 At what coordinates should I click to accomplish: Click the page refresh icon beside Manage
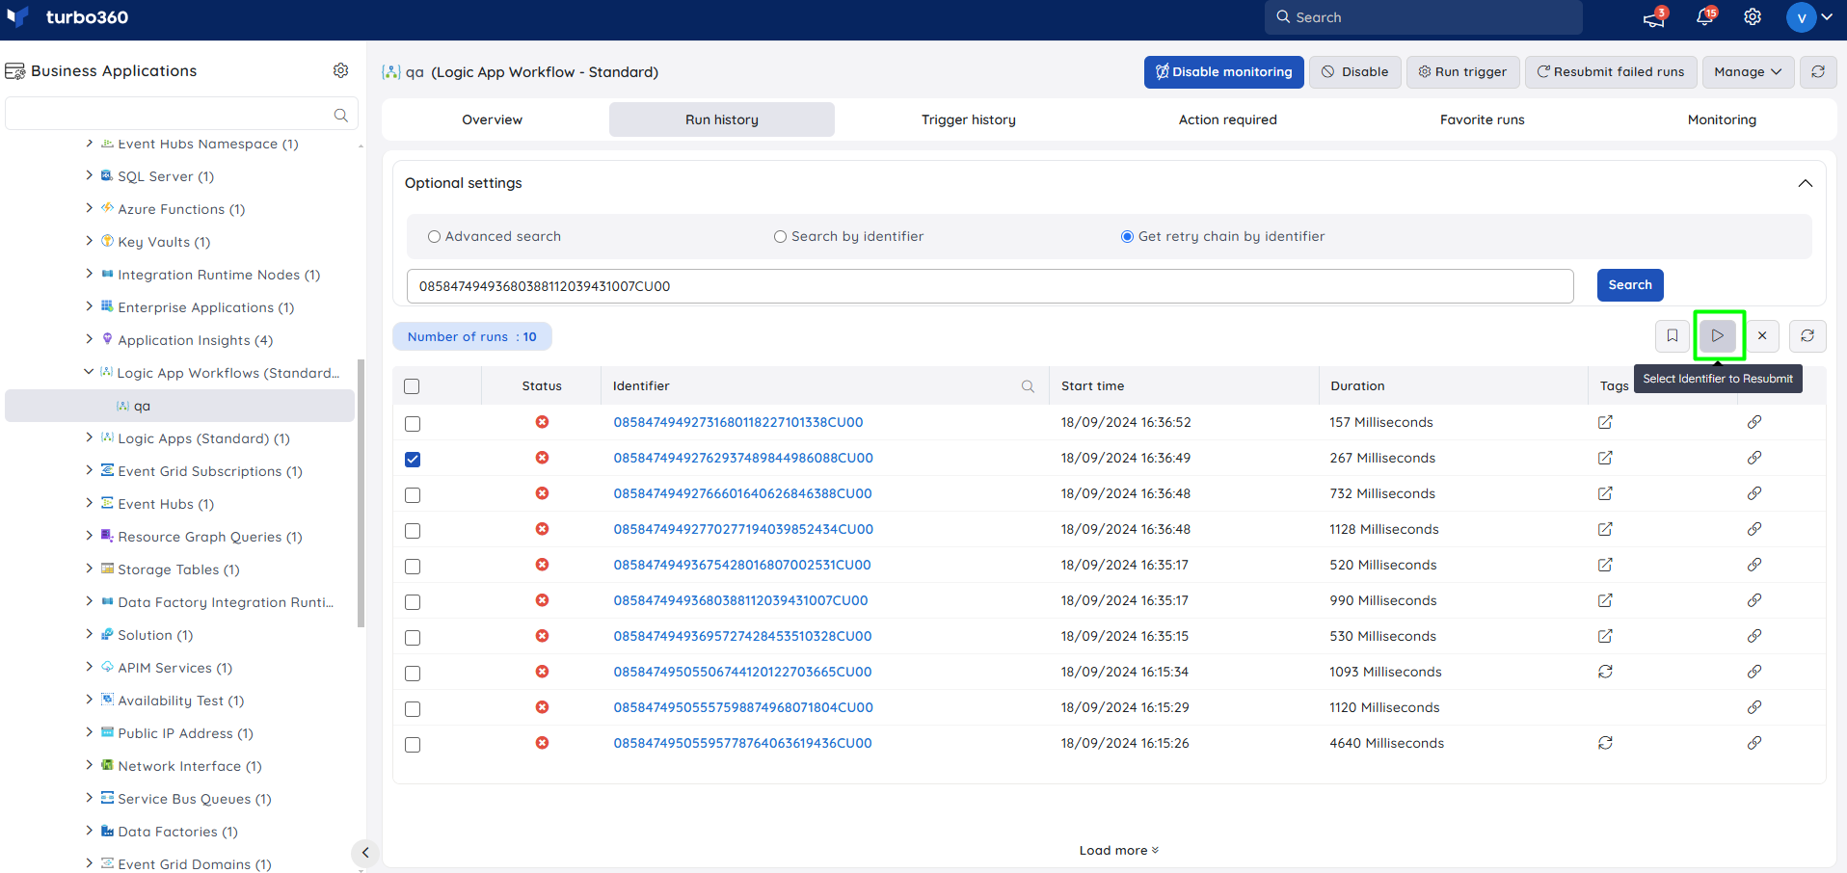point(1818,71)
